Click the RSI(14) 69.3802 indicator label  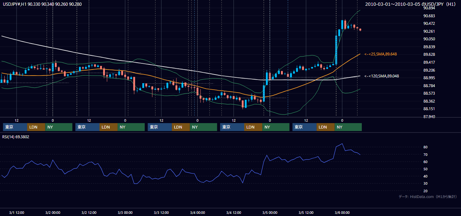[16, 137]
